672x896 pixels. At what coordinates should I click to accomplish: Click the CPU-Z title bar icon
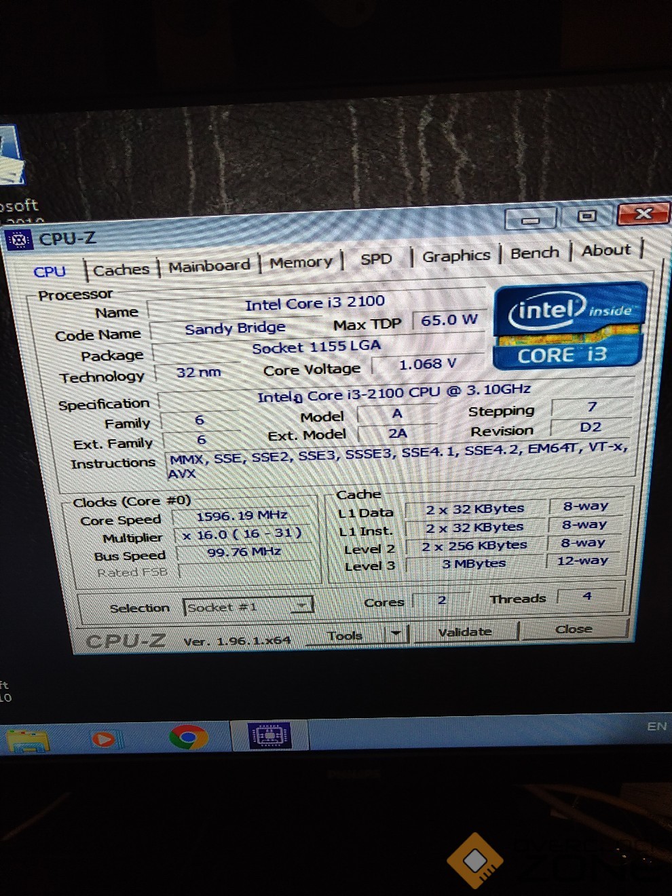[18, 240]
